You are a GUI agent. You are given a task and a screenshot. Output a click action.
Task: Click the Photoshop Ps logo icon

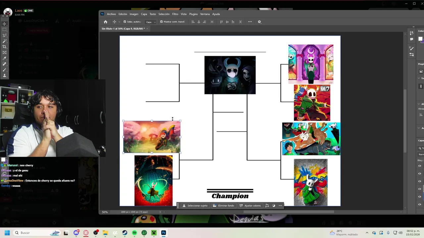pos(102,14)
